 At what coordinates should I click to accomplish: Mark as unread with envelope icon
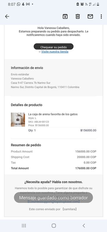pos(90,17)
